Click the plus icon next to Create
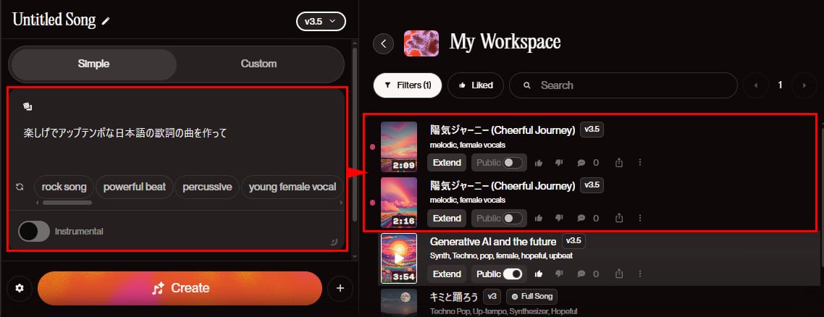 [x=340, y=288]
